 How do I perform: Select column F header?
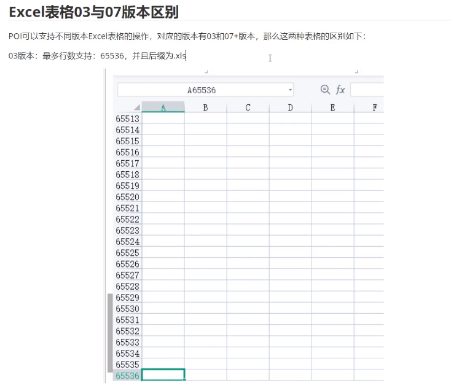tap(374, 107)
